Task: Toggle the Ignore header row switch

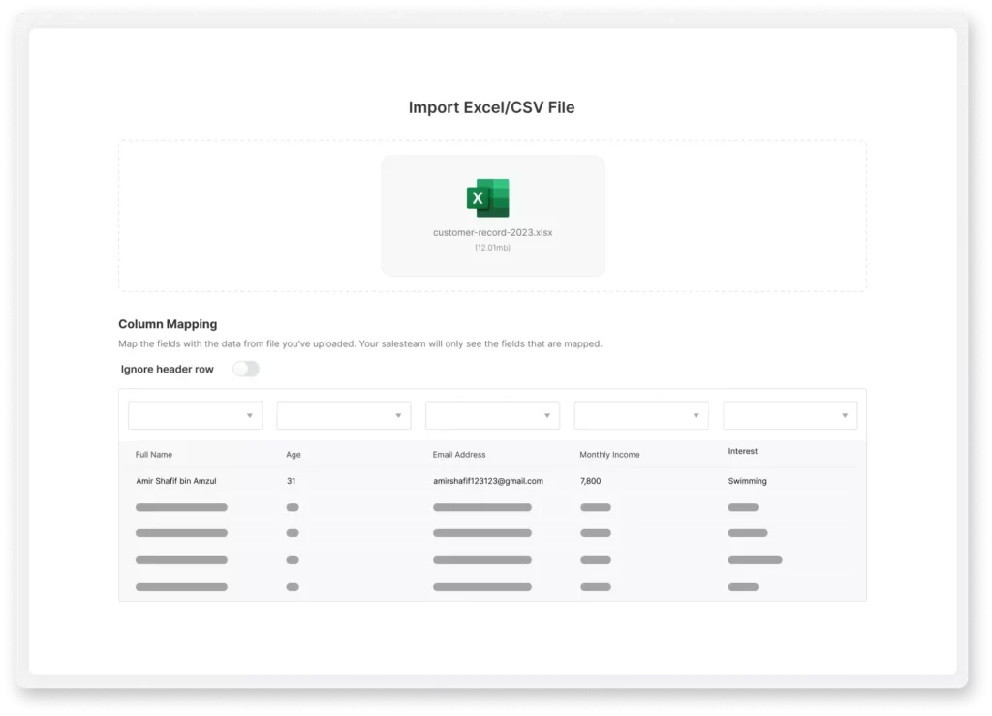Action: click(246, 369)
